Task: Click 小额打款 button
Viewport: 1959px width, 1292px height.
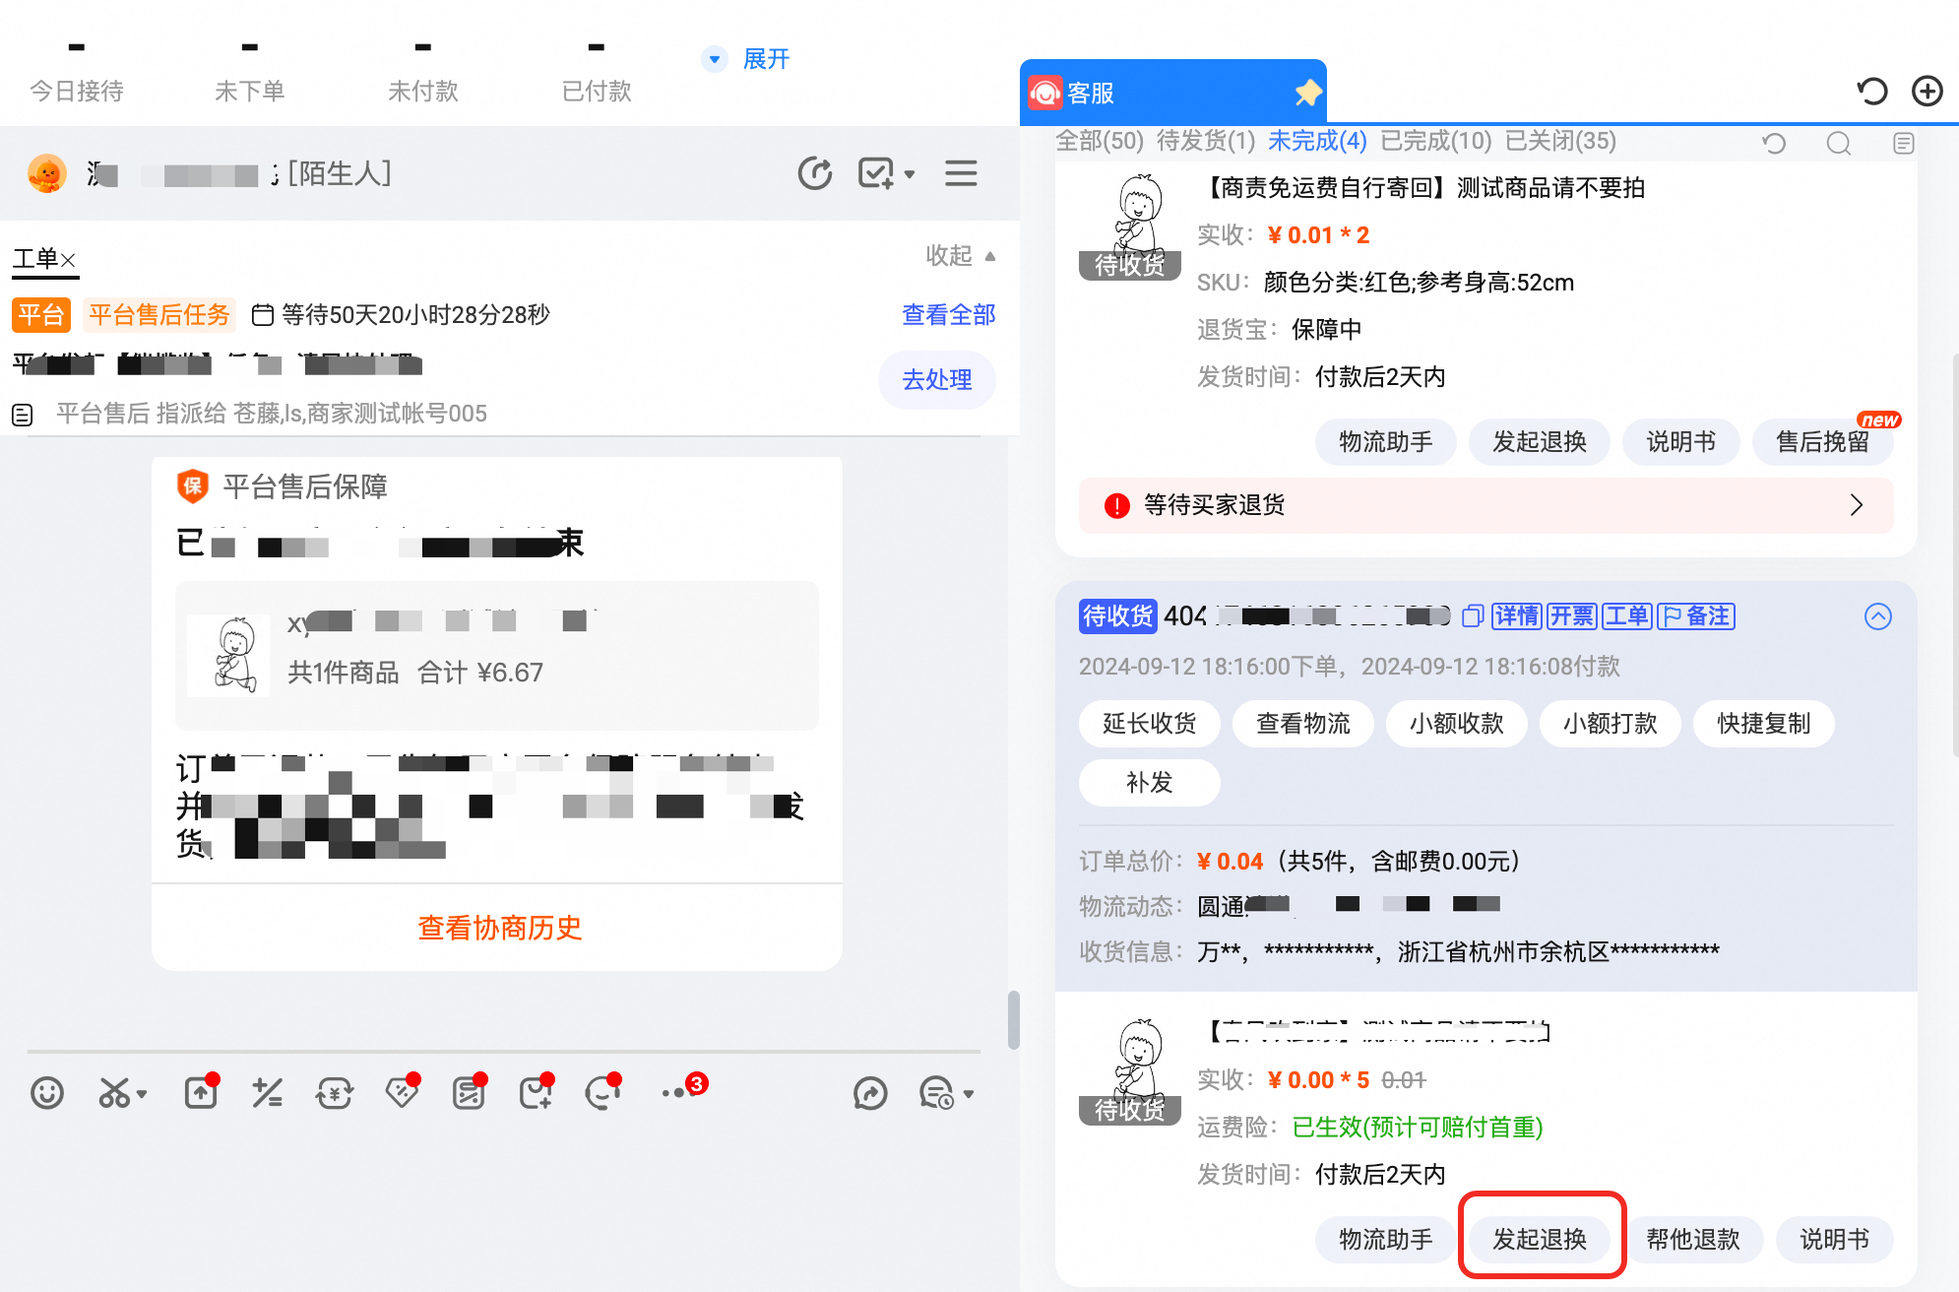Action: (x=1610, y=724)
